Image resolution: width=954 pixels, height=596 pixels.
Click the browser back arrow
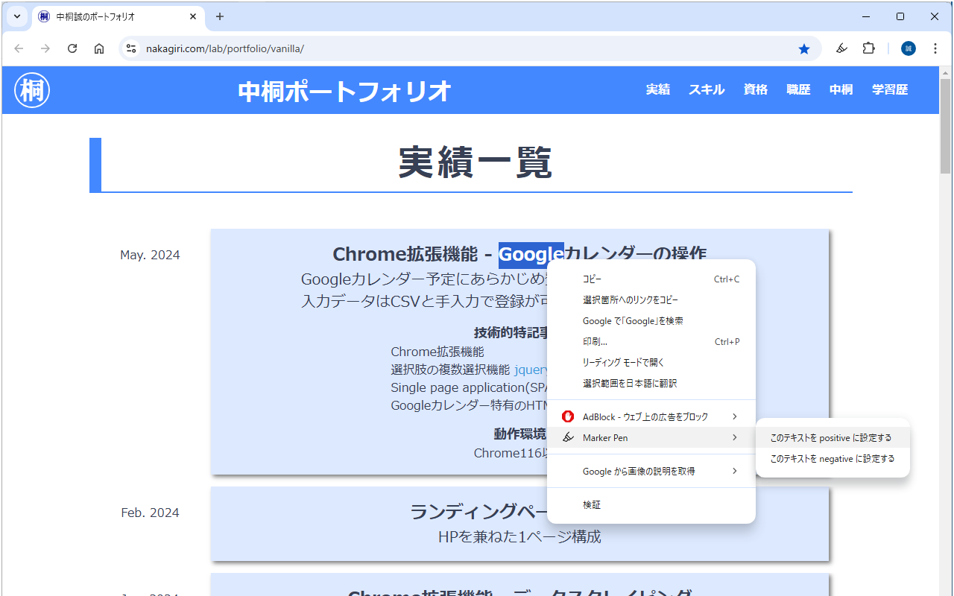tap(19, 48)
